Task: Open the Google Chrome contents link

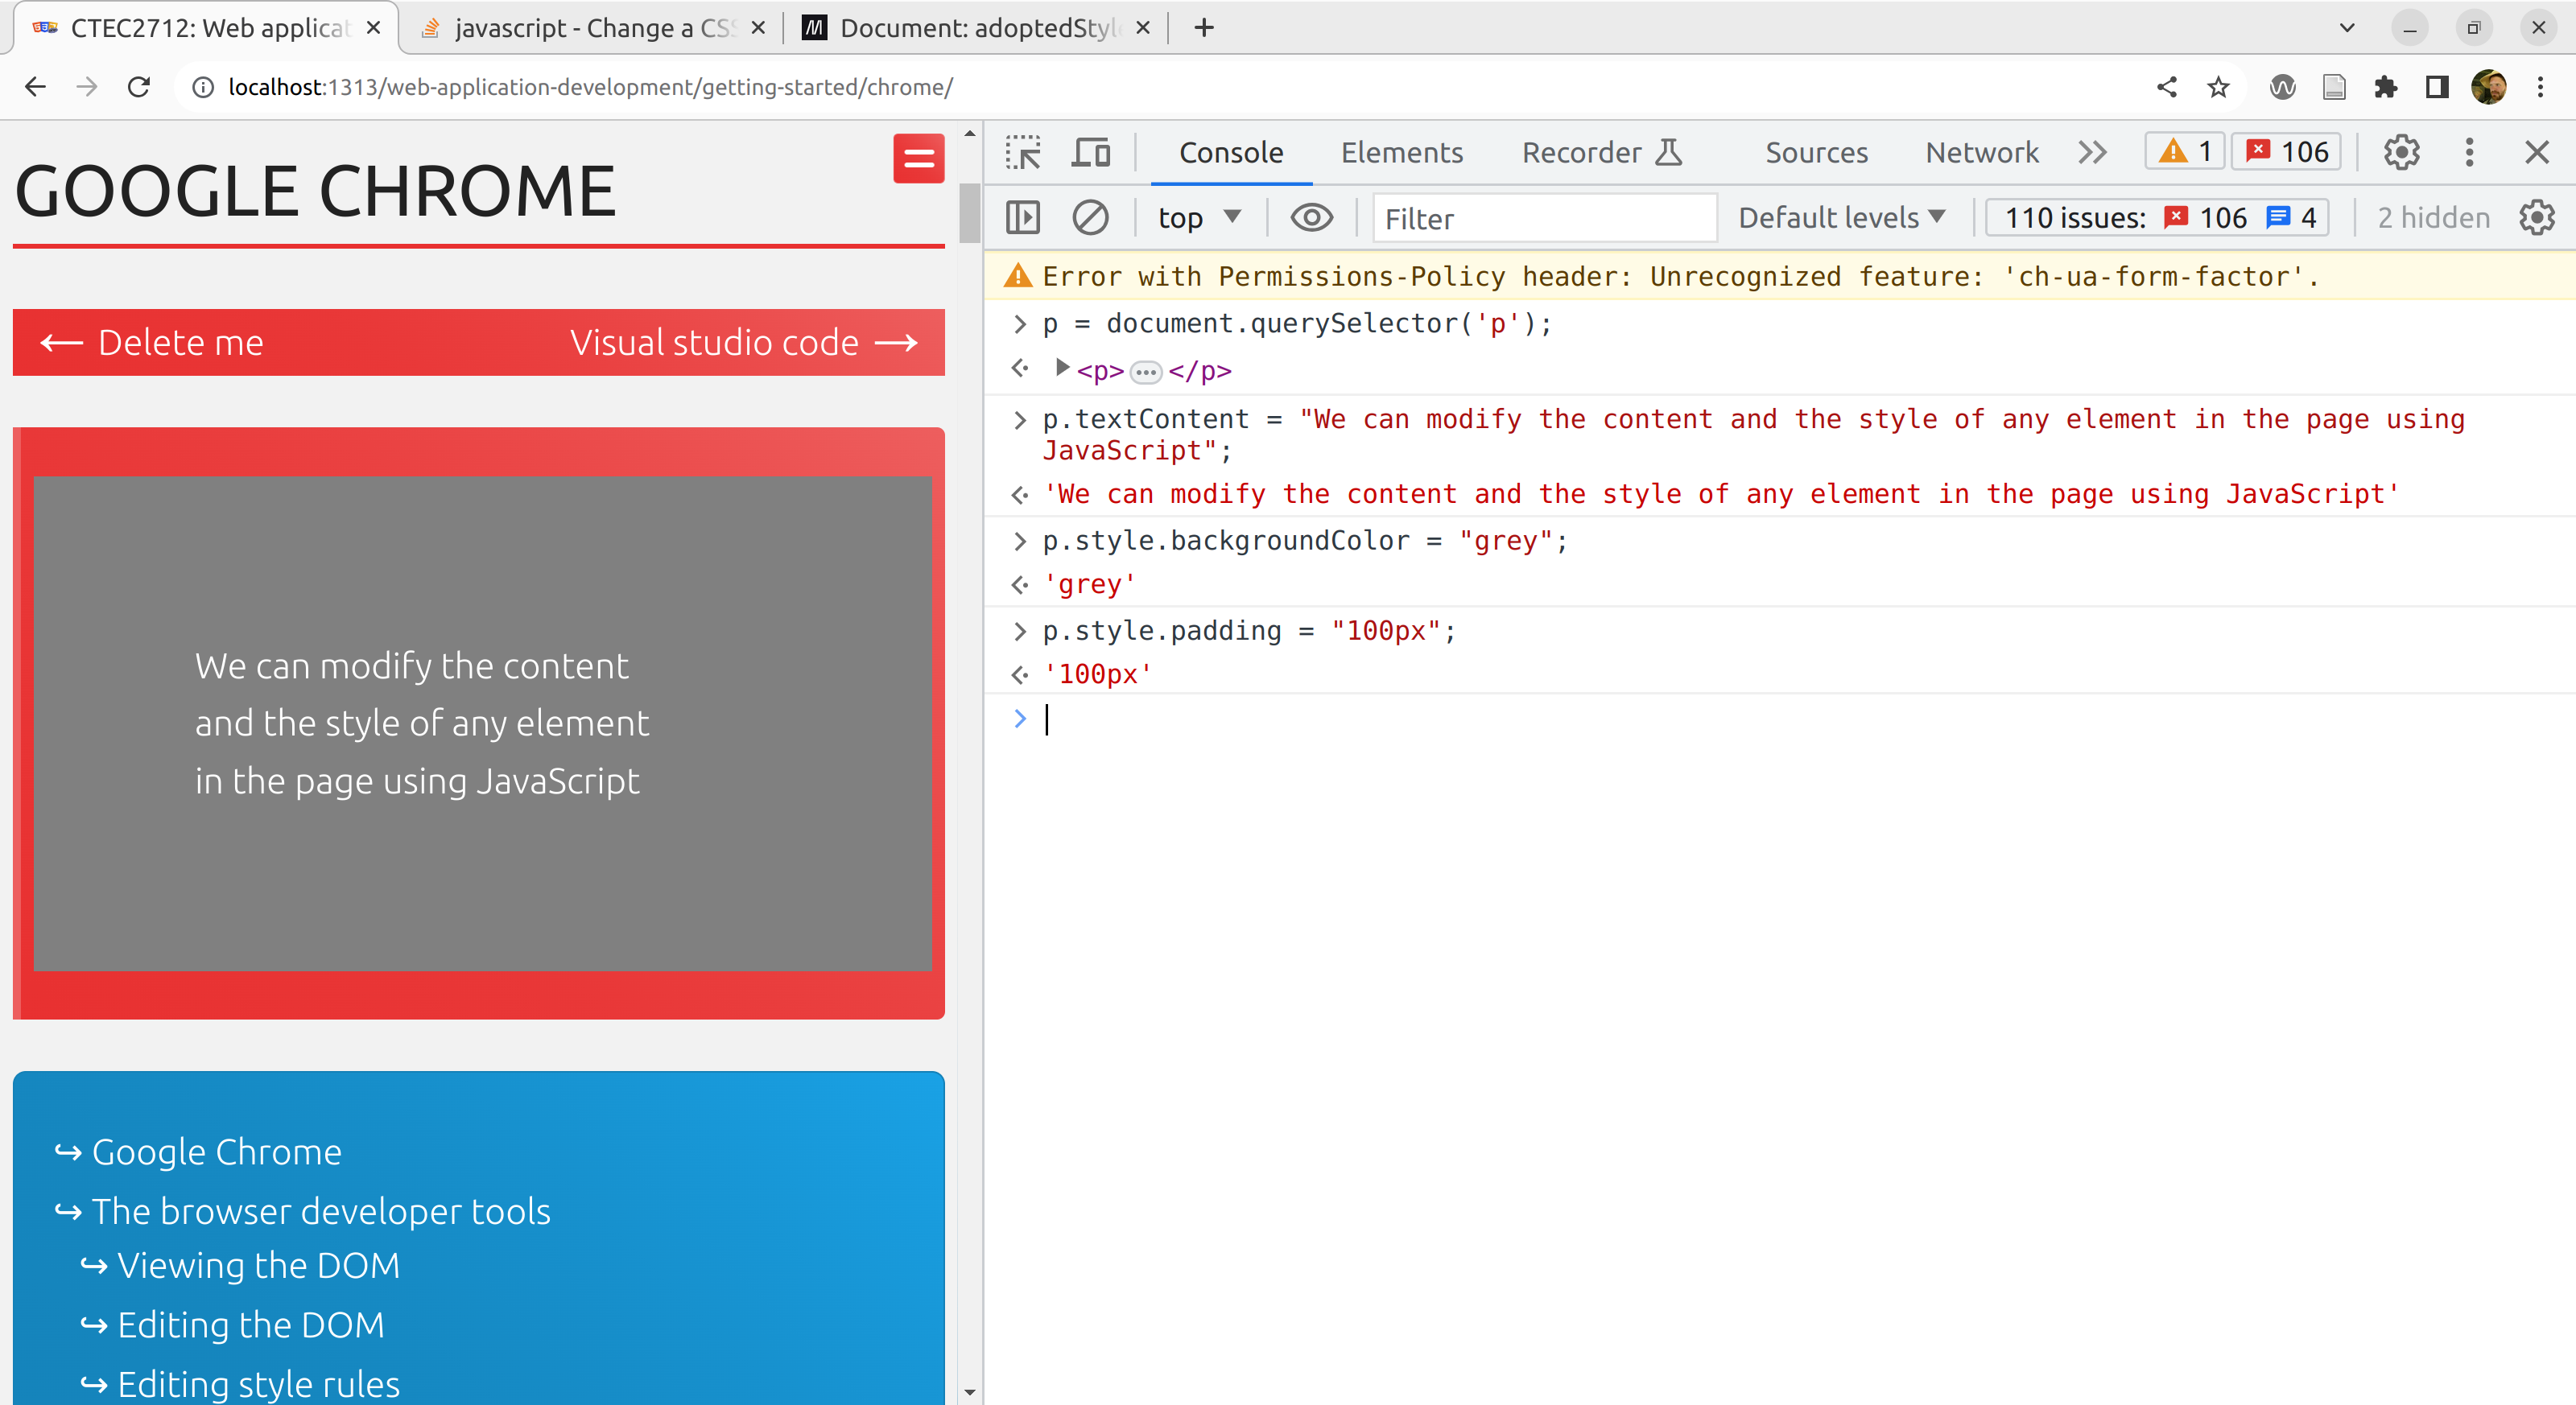Action: (x=217, y=1152)
